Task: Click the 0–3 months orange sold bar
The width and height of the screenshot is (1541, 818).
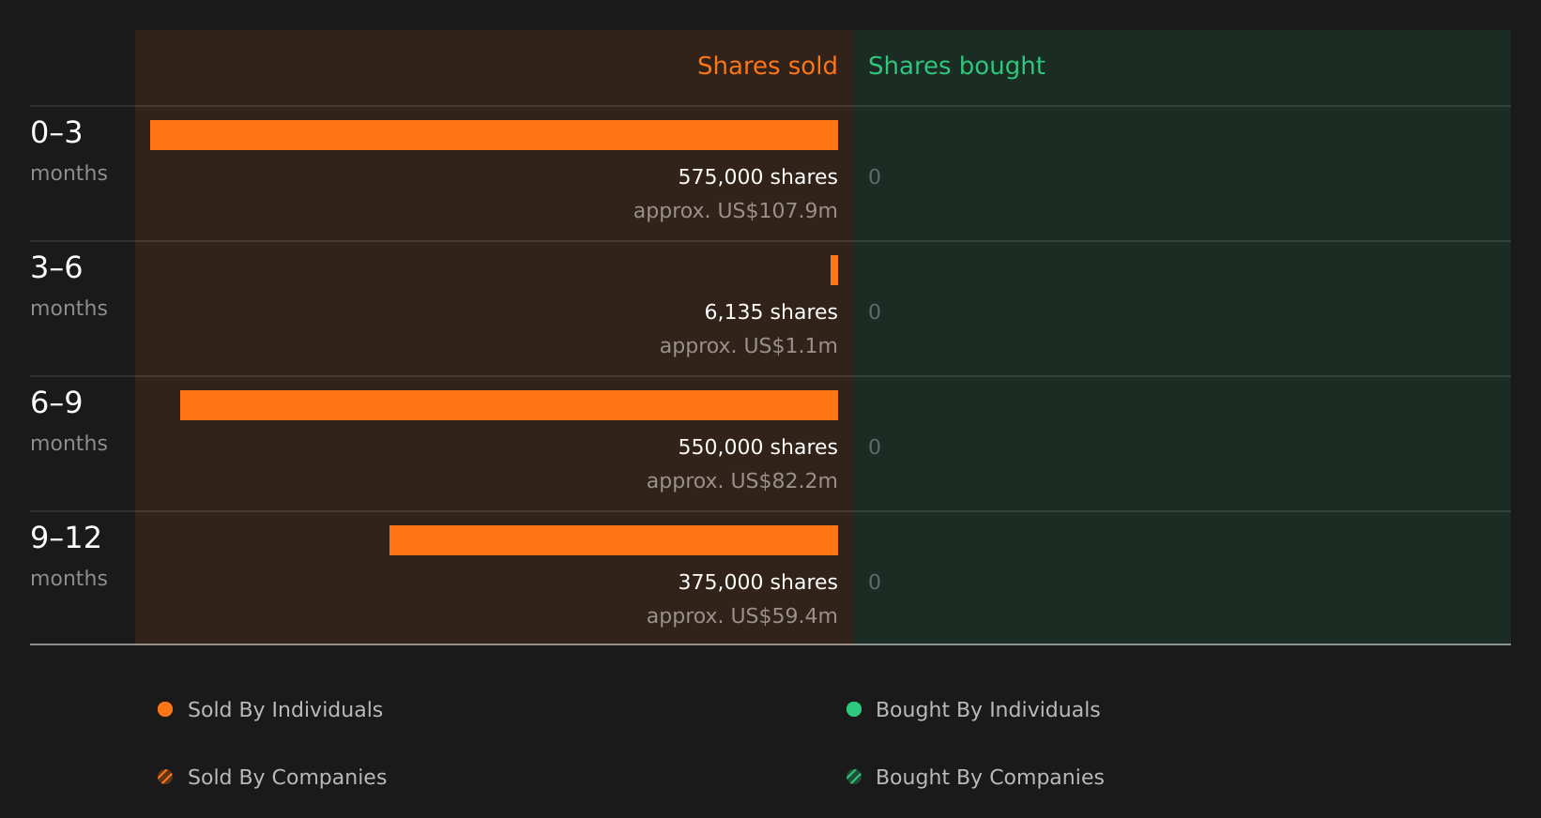Action: pos(494,135)
